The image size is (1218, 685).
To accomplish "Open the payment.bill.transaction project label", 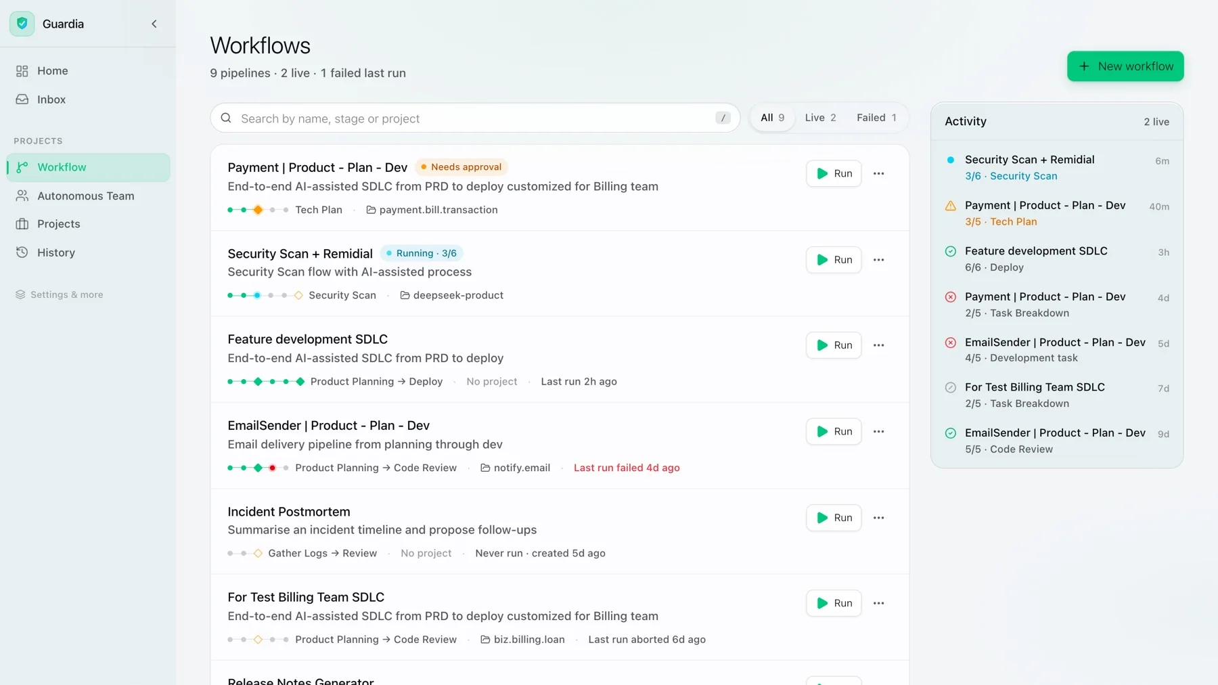I will (438, 210).
